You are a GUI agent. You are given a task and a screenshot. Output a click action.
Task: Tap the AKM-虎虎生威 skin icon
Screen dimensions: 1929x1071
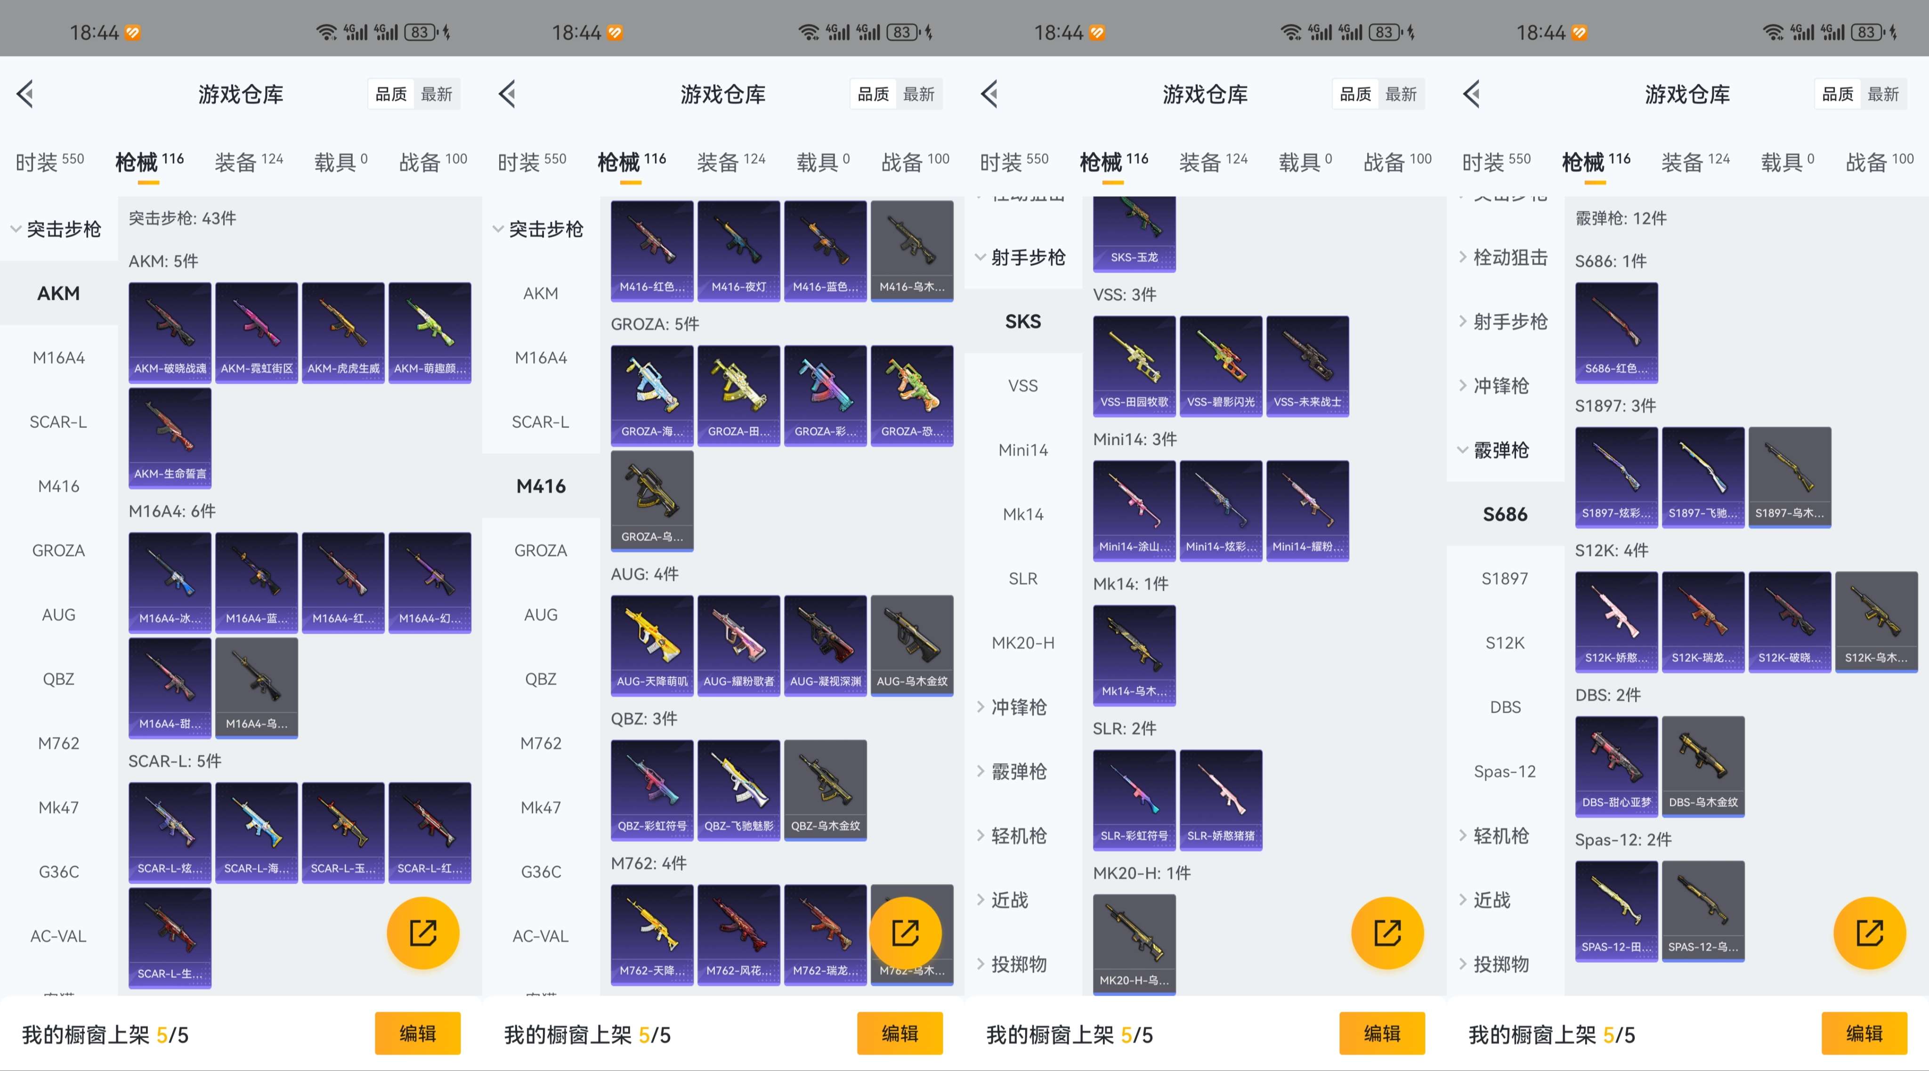click(x=344, y=332)
